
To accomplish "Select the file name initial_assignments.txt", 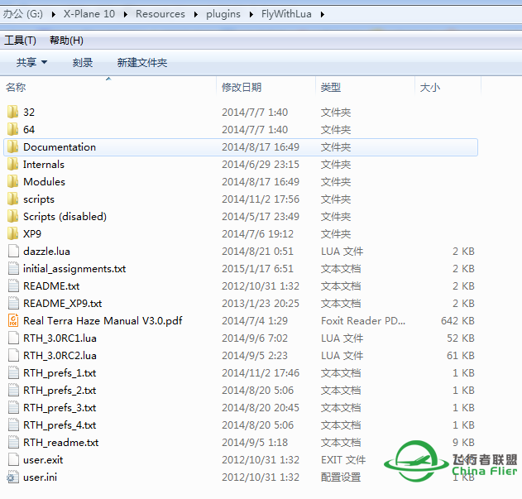I will [74, 268].
